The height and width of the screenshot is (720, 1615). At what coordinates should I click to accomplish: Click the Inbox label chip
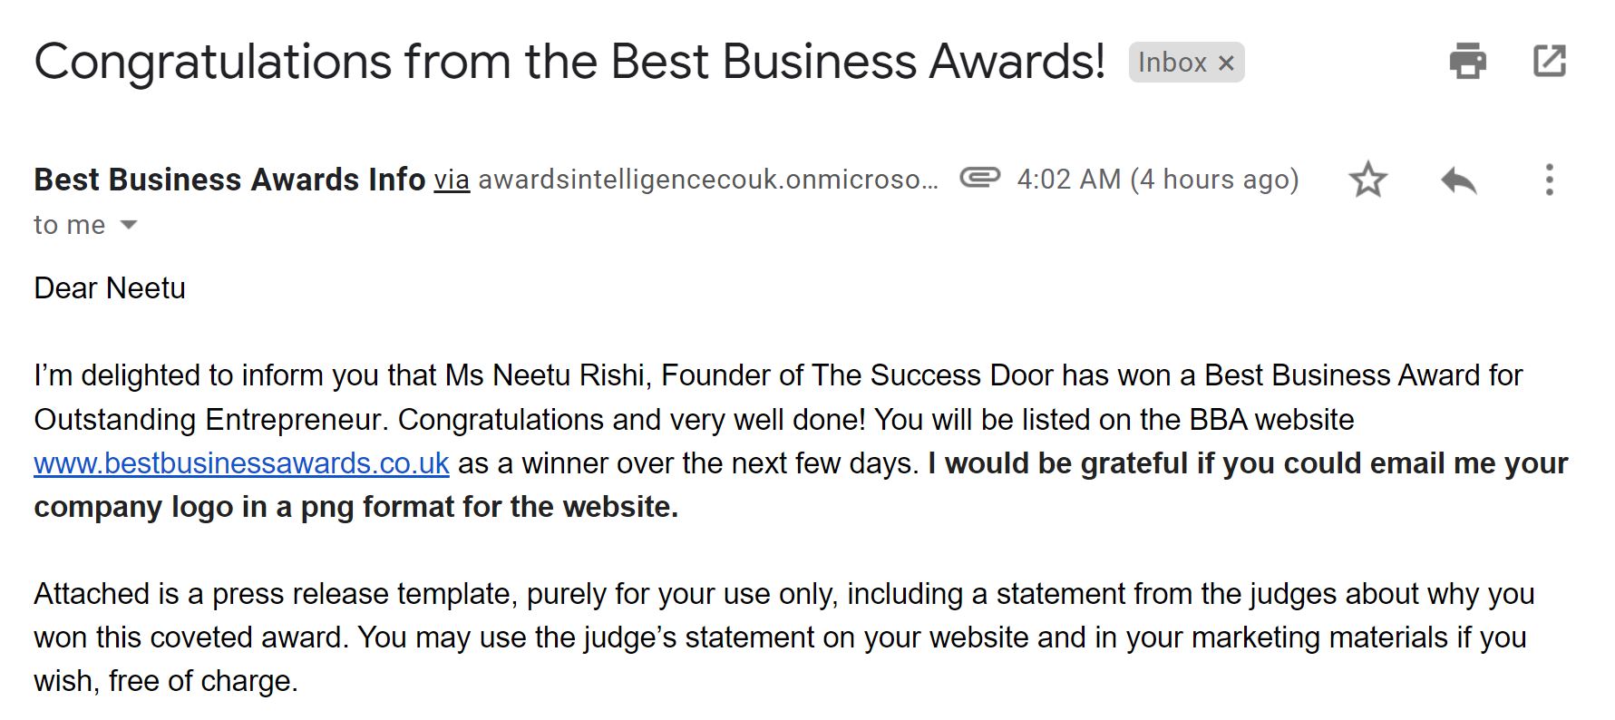click(1172, 63)
